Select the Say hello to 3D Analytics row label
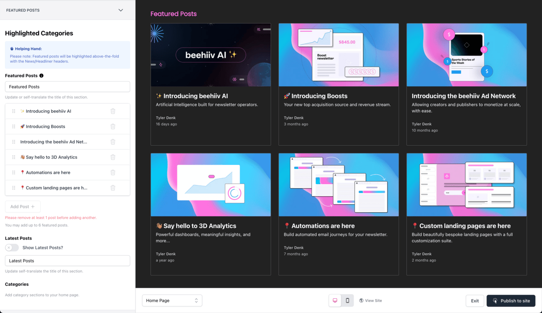542x313 pixels. (x=49, y=157)
